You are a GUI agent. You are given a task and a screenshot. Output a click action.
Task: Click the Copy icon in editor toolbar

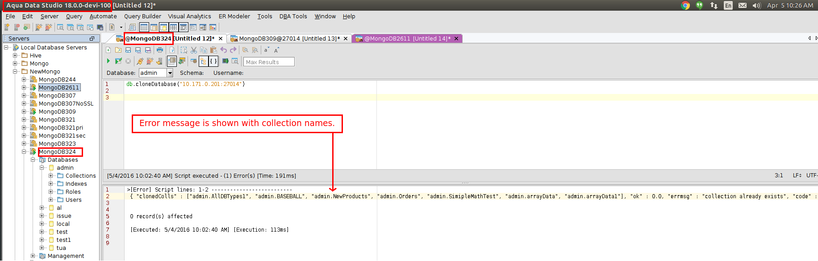click(x=204, y=50)
